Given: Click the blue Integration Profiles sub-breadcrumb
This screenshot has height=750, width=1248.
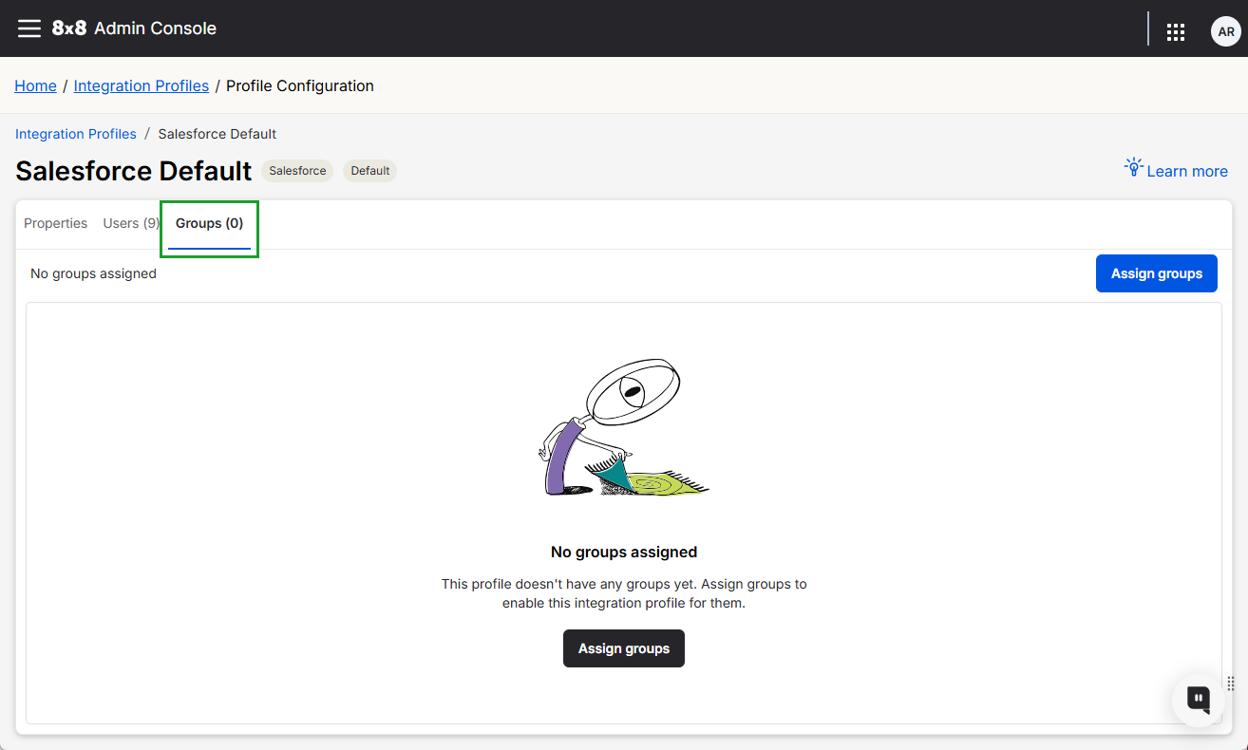Looking at the screenshot, I should click(x=76, y=134).
